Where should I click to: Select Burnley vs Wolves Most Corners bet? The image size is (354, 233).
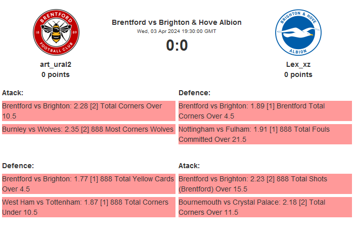(x=88, y=130)
